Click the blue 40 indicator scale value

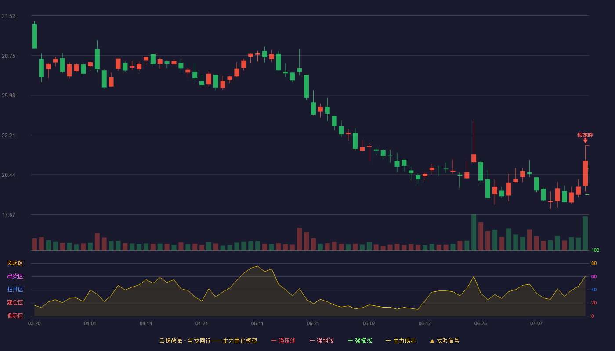tap(594, 290)
